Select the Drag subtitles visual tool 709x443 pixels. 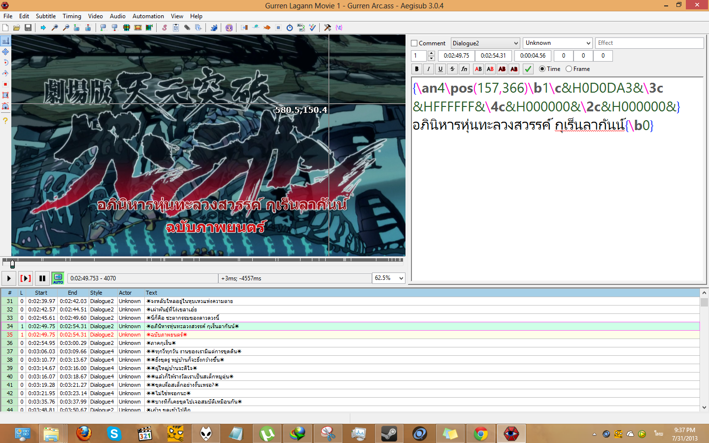click(5, 52)
